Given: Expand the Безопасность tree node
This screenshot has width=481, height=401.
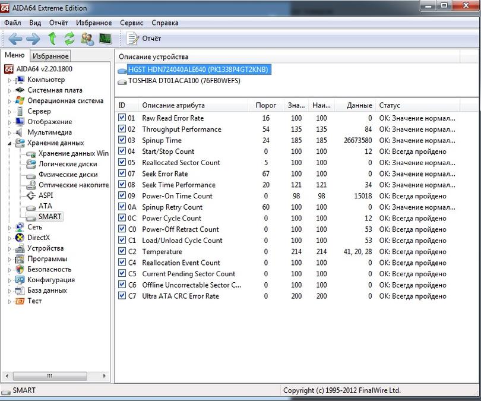Looking at the screenshot, I should point(10,270).
